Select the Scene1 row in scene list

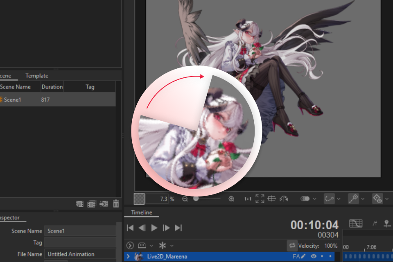pos(58,99)
